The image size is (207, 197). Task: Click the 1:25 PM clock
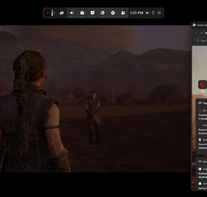click(137, 13)
